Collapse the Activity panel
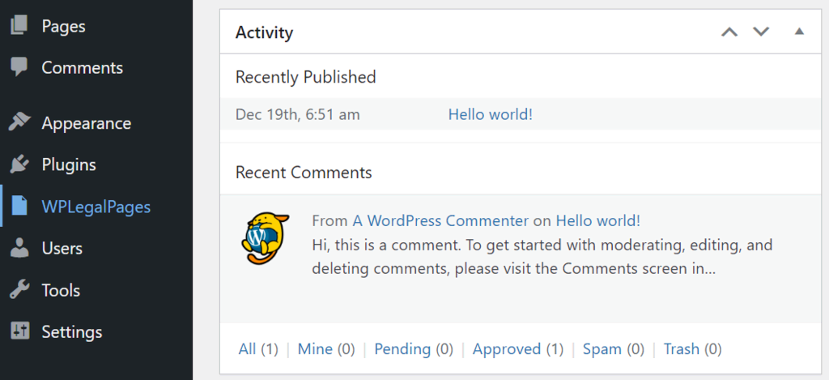 click(x=799, y=32)
